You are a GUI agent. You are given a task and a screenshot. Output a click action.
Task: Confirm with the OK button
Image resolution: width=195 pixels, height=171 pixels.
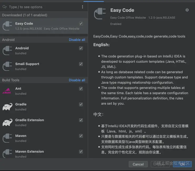182,164
